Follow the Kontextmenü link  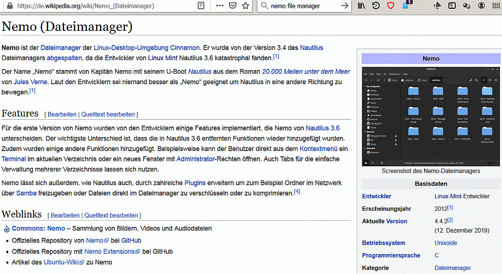click(318, 149)
